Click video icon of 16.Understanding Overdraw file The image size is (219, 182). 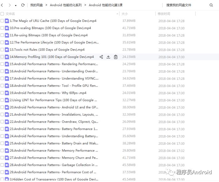[7, 71]
